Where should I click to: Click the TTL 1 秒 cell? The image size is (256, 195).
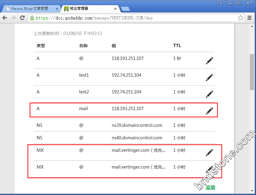pyautogui.click(x=177, y=58)
